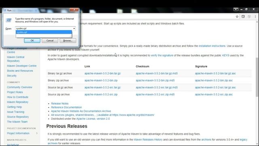Open the Security sidebar link
Screen dimensions: 259x146
point(12,76)
